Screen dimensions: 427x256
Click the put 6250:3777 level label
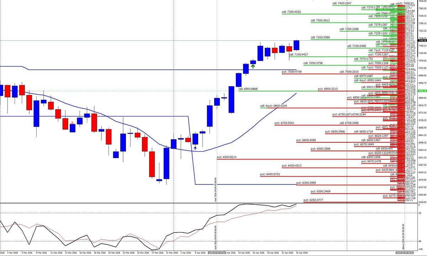click(x=313, y=200)
